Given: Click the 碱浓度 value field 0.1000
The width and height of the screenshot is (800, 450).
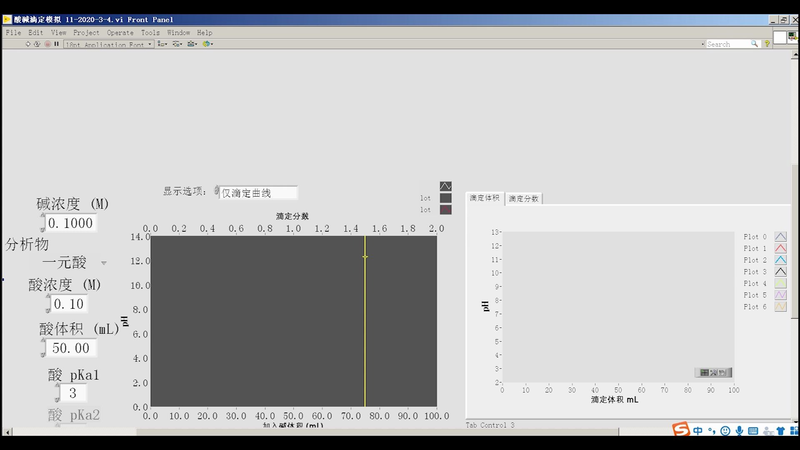Looking at the screenshot, I should point(71,223).
